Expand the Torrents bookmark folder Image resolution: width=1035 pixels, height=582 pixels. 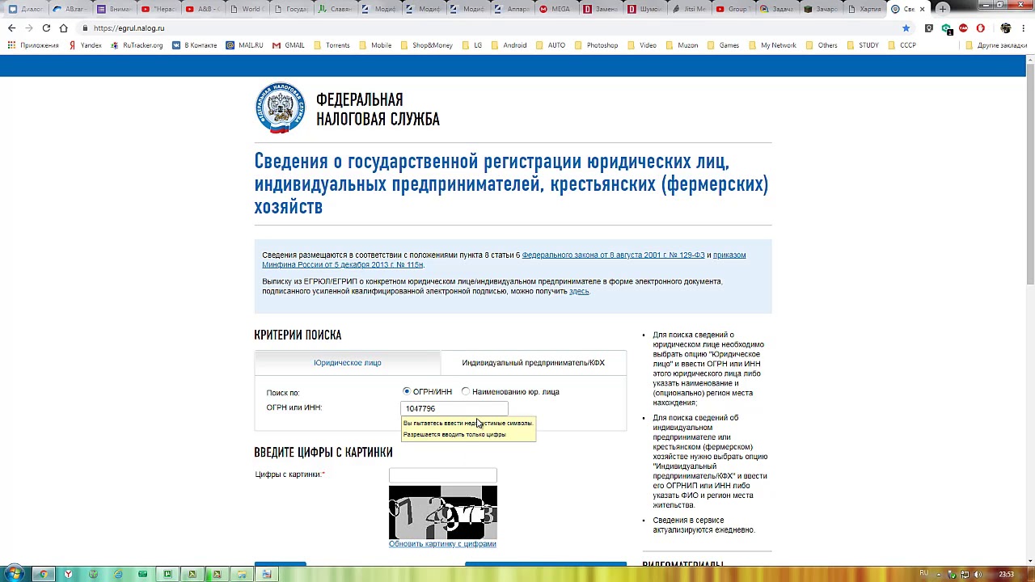pyautogui.click(x=332, y=45)
